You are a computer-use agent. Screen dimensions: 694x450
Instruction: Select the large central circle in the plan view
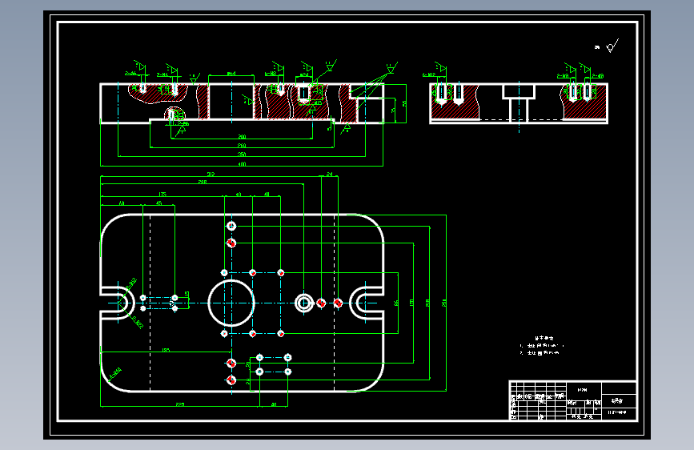pyautogui.click(x=231, y=303)
